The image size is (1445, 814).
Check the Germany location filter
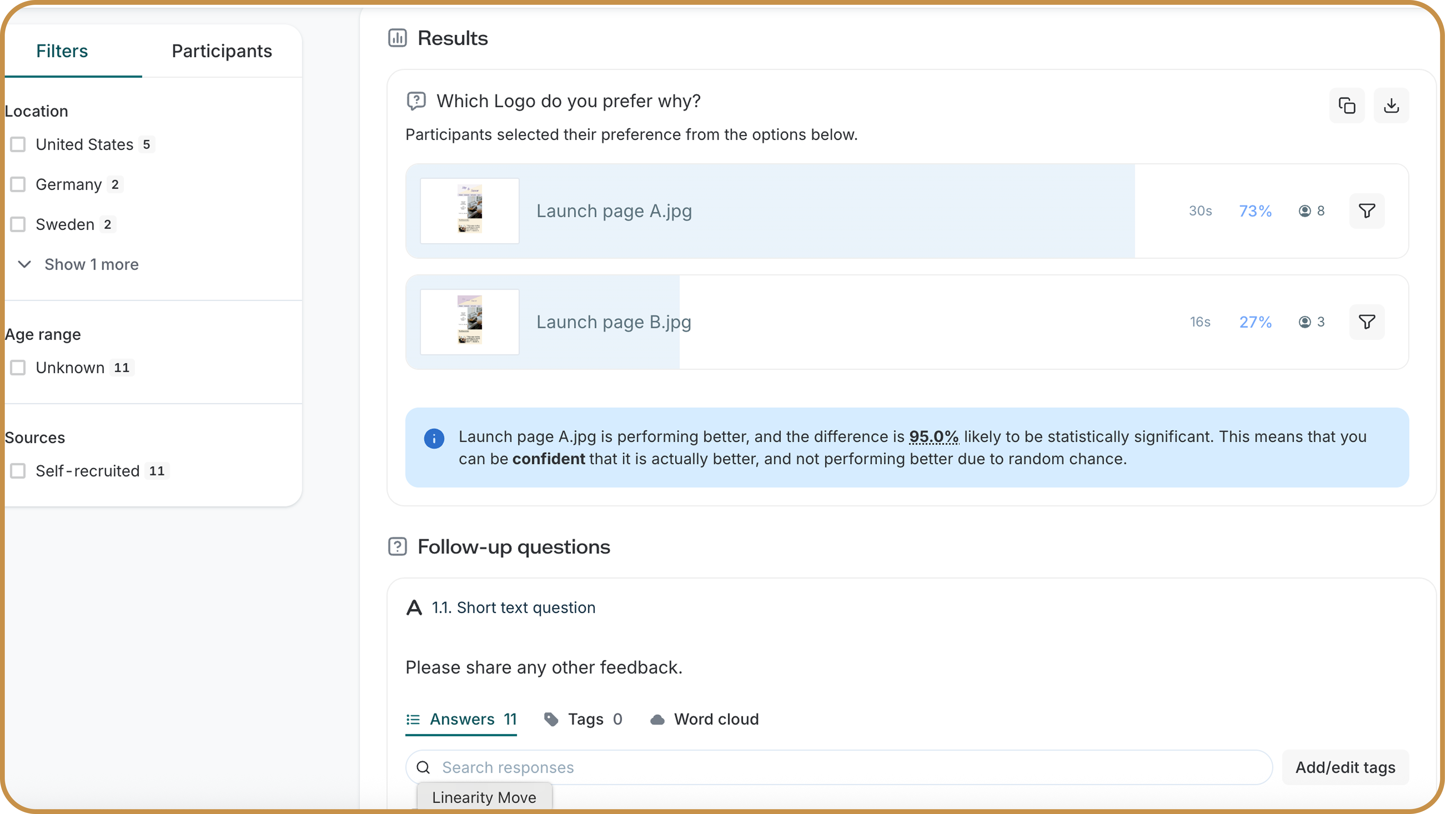click(18, 185)
